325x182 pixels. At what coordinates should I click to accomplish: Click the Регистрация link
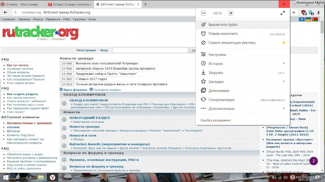86,50
